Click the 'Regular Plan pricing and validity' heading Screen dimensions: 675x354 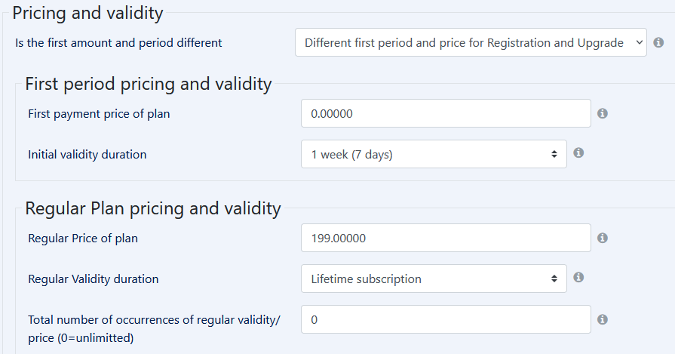[x=153, y=208]
